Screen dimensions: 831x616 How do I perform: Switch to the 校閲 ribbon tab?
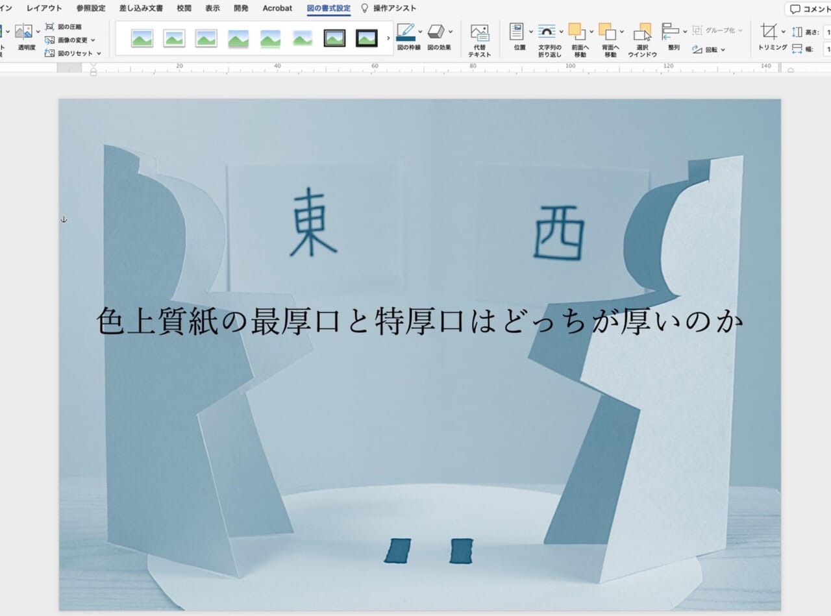[x=184, y=8]
